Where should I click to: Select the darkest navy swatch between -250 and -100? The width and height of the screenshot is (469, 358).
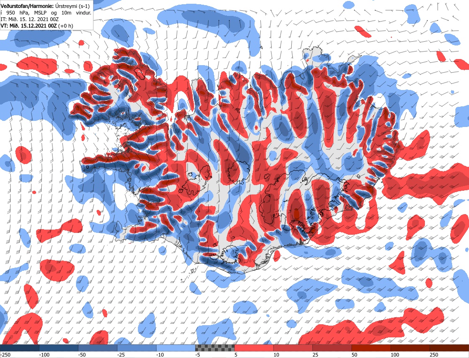click(20, 348)
